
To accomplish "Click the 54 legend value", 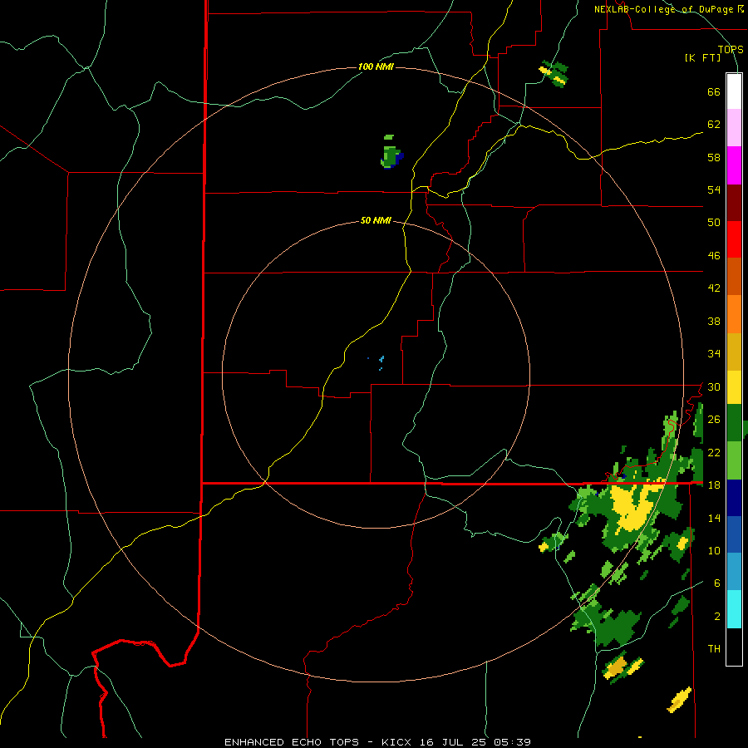I will (x=714, y=189).
